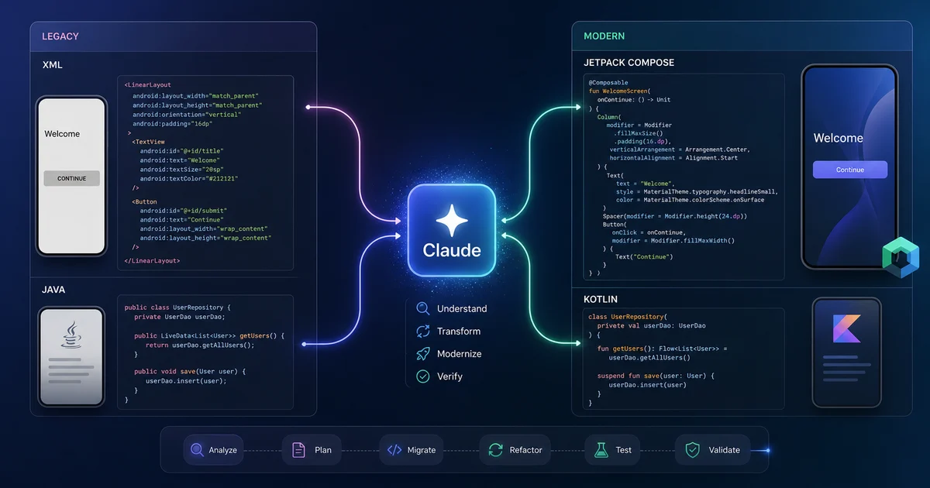The height and width of the screenshot is (488, 930).
Task: Click the Welcome text on legacy phone
Action: coord(62,134)
